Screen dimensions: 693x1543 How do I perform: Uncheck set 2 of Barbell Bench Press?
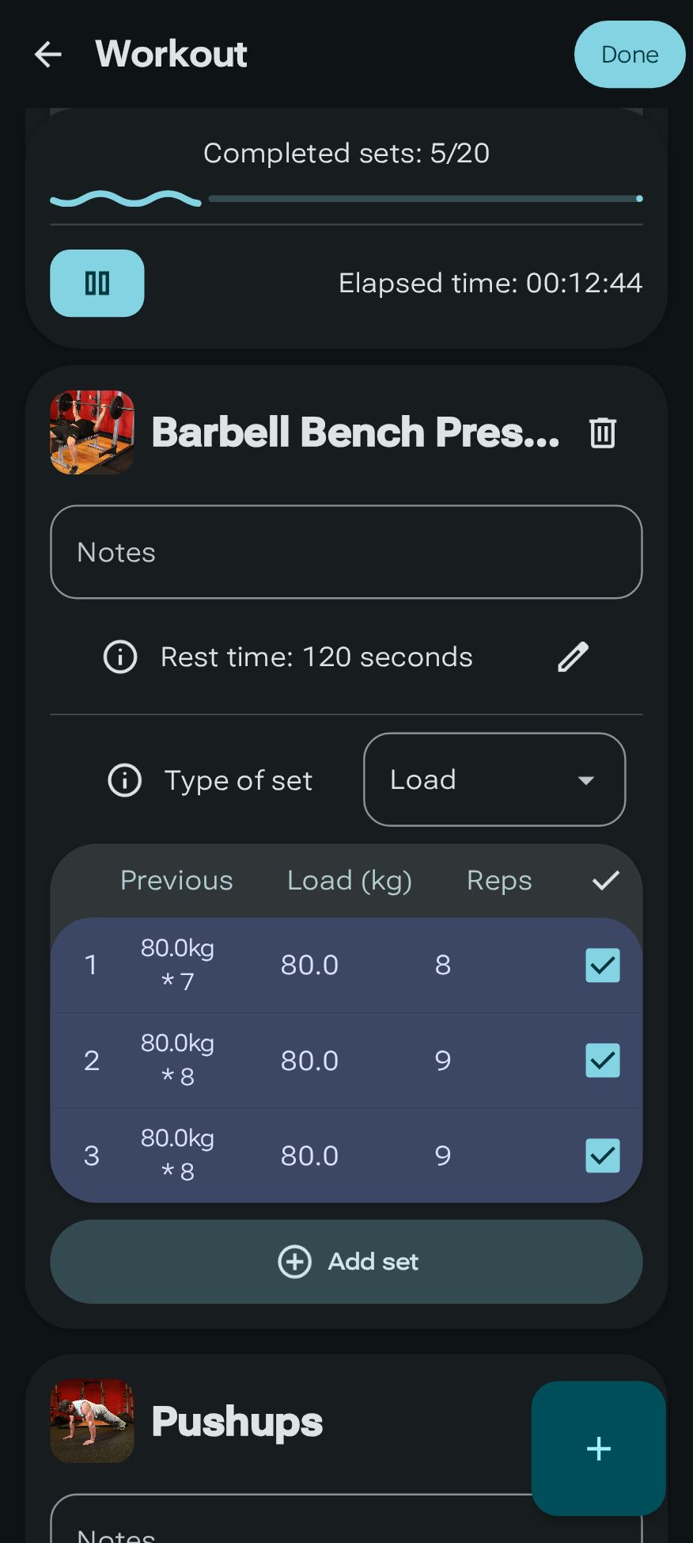coord(602,1060)
